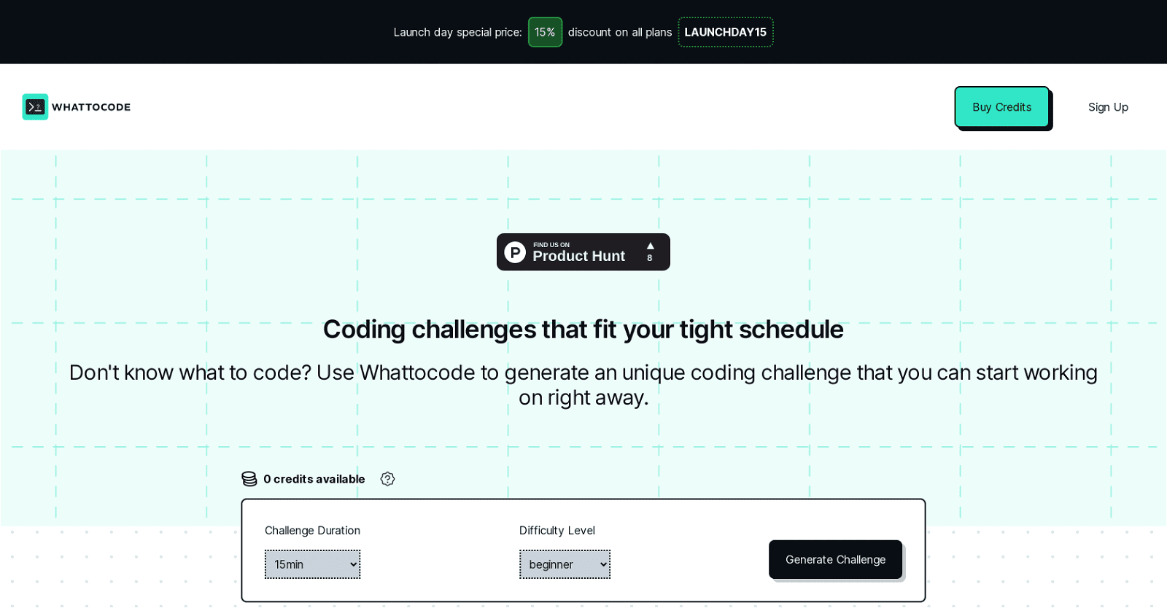Click the Buy Credits button

tap(1001, 107)
